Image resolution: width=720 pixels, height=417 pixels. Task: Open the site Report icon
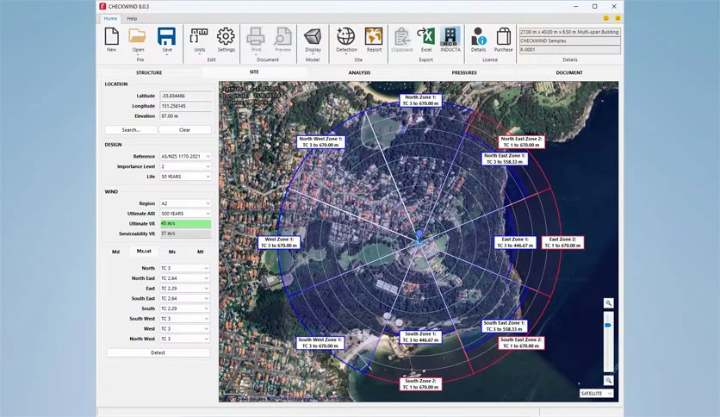click(374, 40)
